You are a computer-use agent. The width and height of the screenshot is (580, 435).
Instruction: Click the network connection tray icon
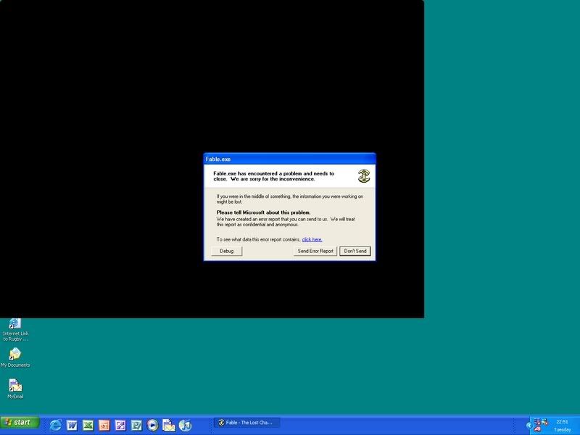pos(545,422)
